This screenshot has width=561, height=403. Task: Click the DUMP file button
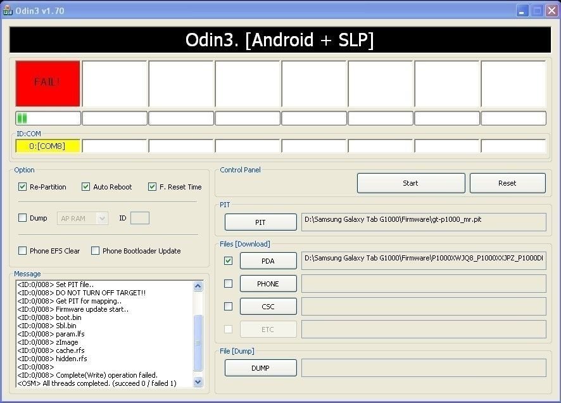point(260,368)
